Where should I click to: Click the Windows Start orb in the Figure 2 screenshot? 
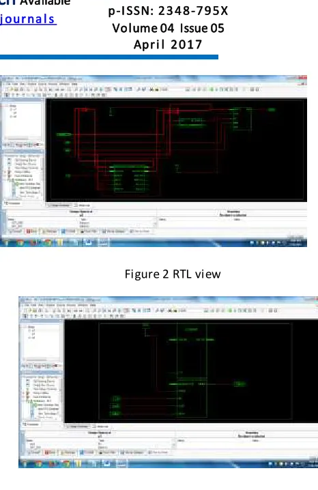[7, 242]
